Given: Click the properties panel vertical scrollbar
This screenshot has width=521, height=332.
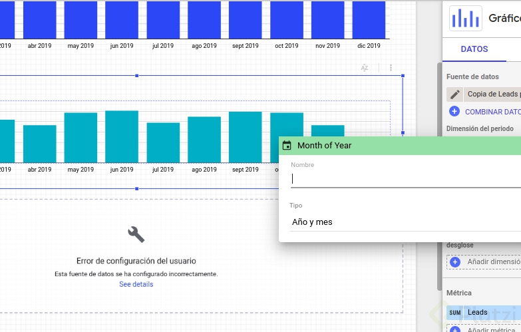Looking at the screenshot, I should tap(439, 176).
